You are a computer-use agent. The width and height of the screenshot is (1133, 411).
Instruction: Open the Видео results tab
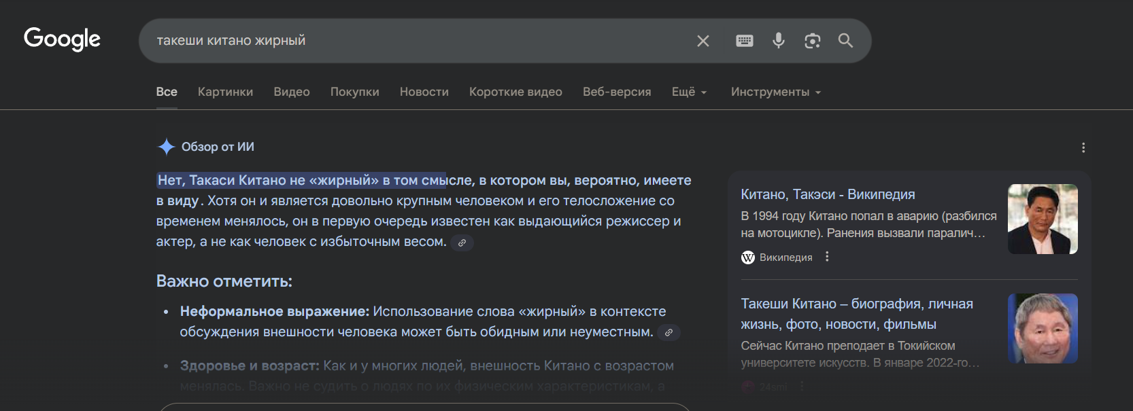[291, 92]
